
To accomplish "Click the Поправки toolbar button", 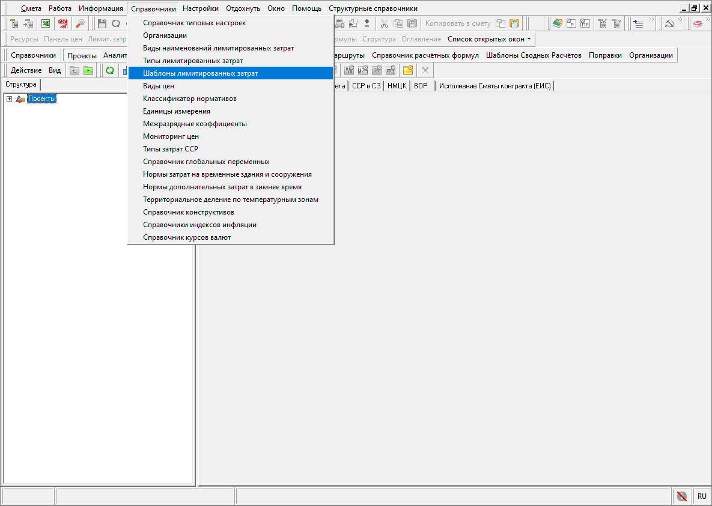I will pos(605,55).
